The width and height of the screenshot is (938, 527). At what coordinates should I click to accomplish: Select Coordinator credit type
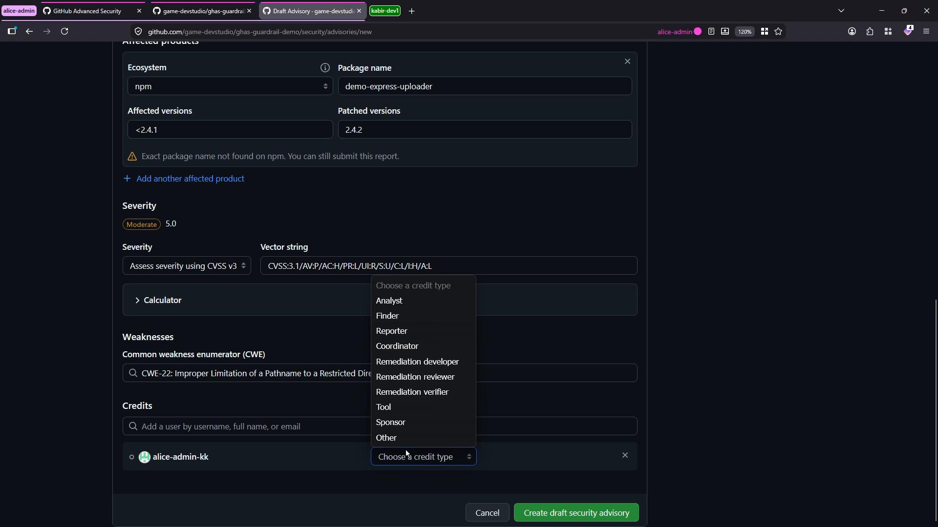[423, 346]
